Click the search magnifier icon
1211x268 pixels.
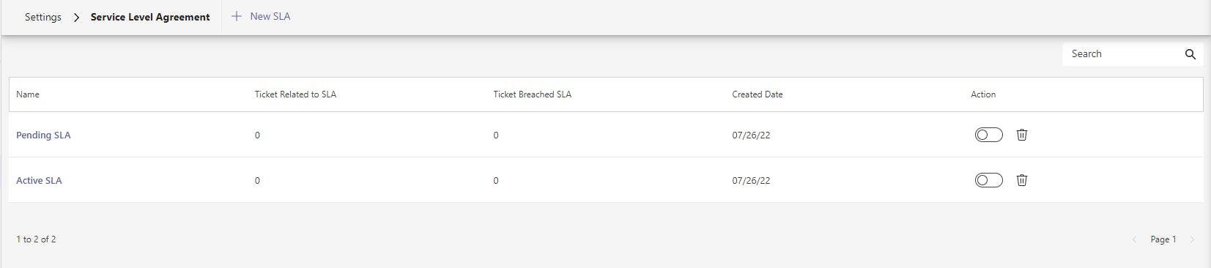[1190, 54]
